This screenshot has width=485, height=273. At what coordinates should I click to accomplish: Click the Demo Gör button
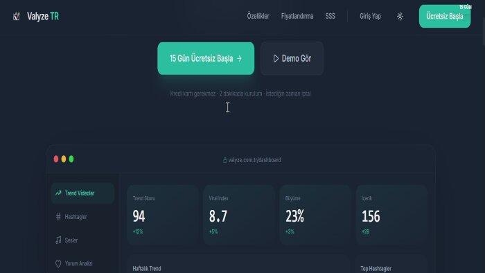[292, 58]
